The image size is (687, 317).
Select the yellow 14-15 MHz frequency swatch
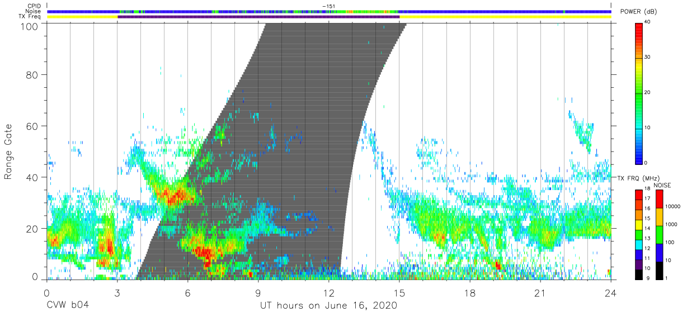click(639, 225)
